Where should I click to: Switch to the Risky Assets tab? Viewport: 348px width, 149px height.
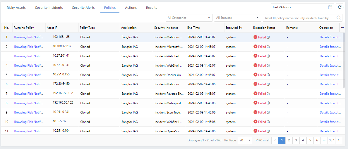click(16, 8)
